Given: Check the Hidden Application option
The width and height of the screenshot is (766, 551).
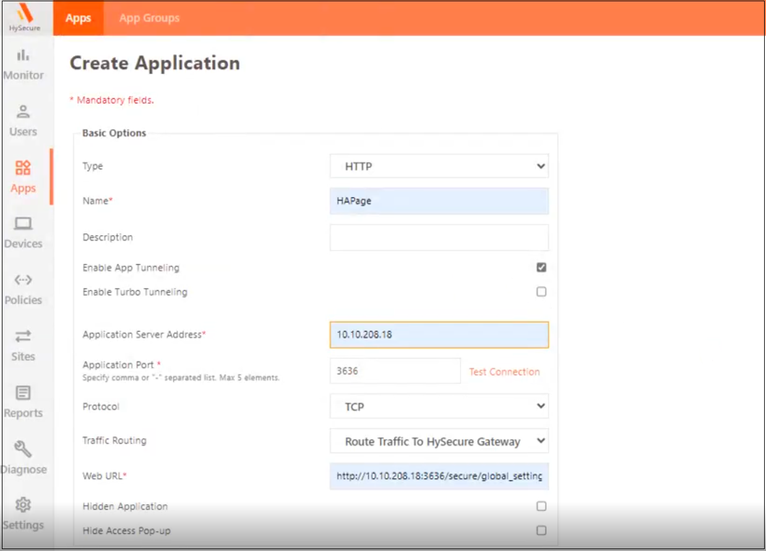Looking at the screenshot, I should 541,506.
